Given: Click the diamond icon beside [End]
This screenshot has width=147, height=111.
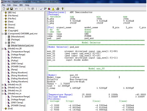Looking at the screenshot, I should pos(6,109).
